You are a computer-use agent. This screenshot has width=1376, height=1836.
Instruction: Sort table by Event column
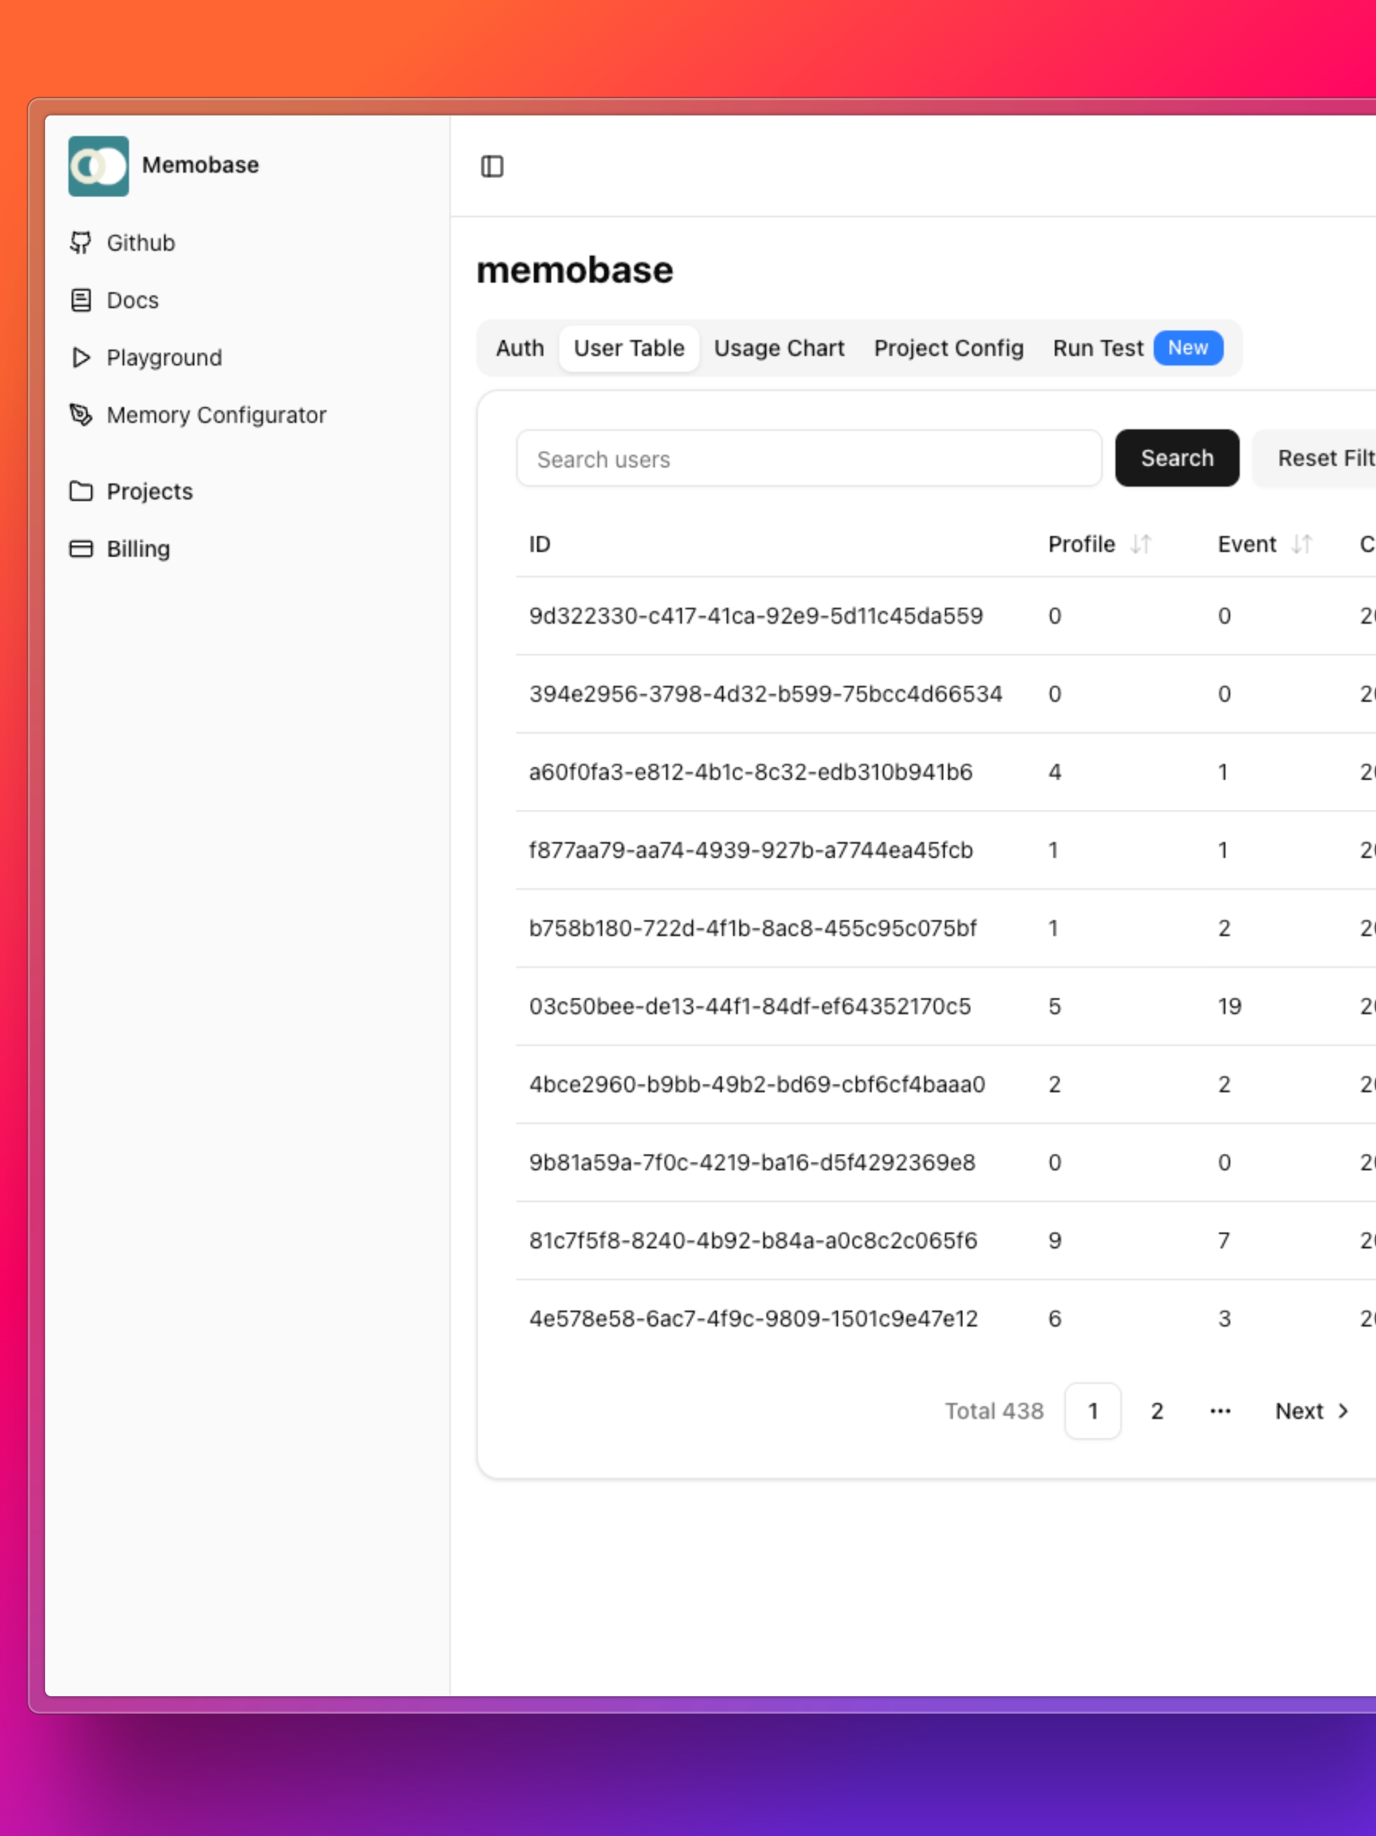(1301, 544)
